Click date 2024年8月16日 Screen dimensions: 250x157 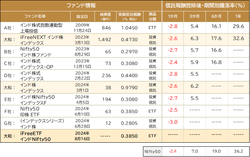[82, 136]
